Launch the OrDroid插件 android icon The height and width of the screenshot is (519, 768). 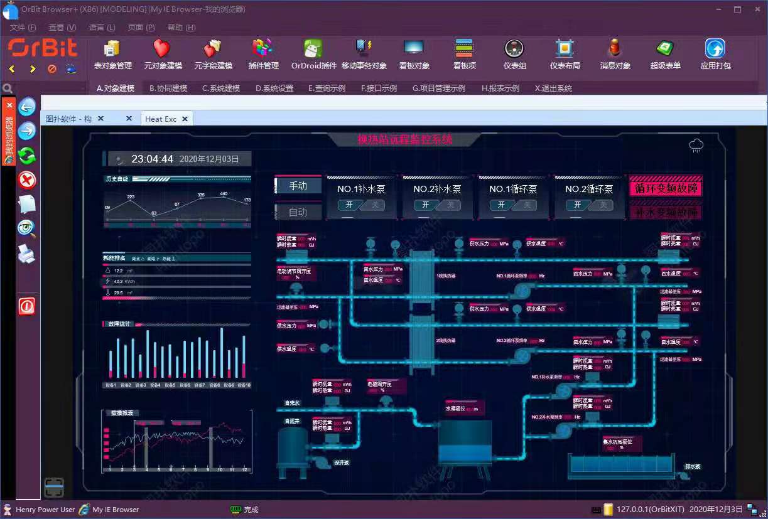(313, 54)
